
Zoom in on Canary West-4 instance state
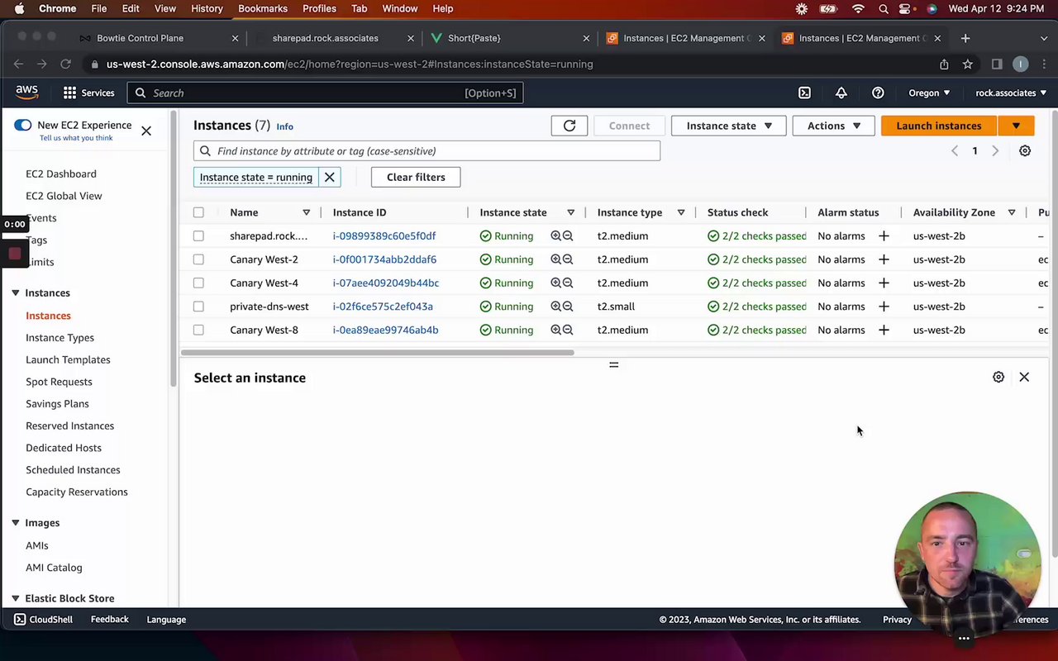tap(556, 283)
